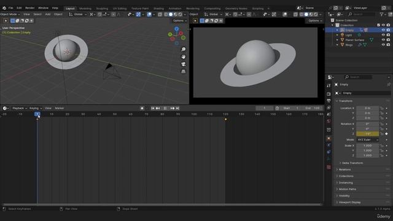Toggle overlays in left viewport
This screenshot has width=393, height=221.
149,15
